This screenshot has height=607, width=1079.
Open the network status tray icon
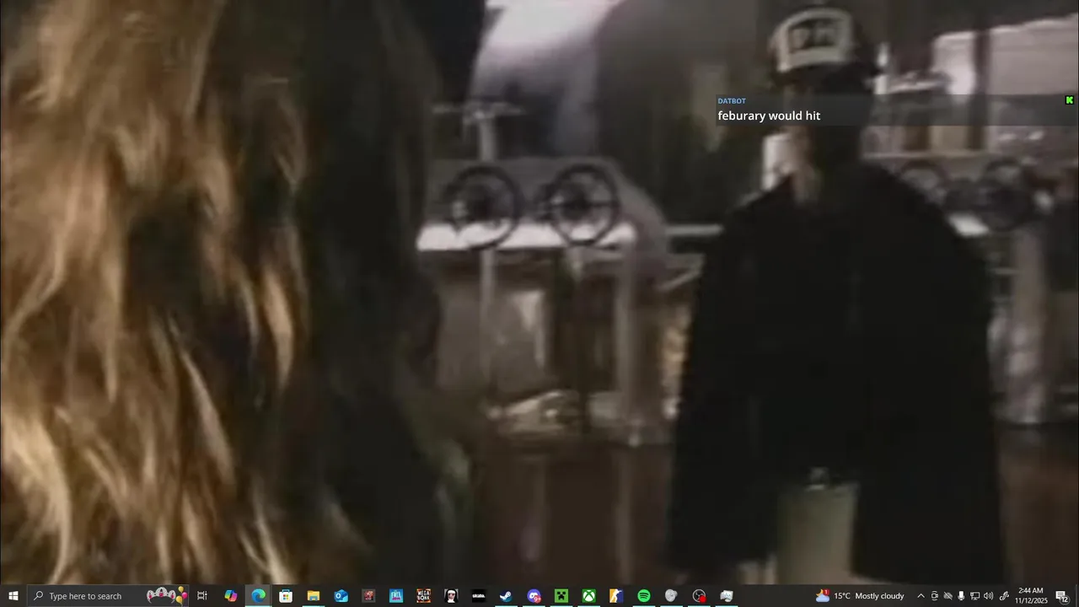pyautogui.click(x=974, y=596)
